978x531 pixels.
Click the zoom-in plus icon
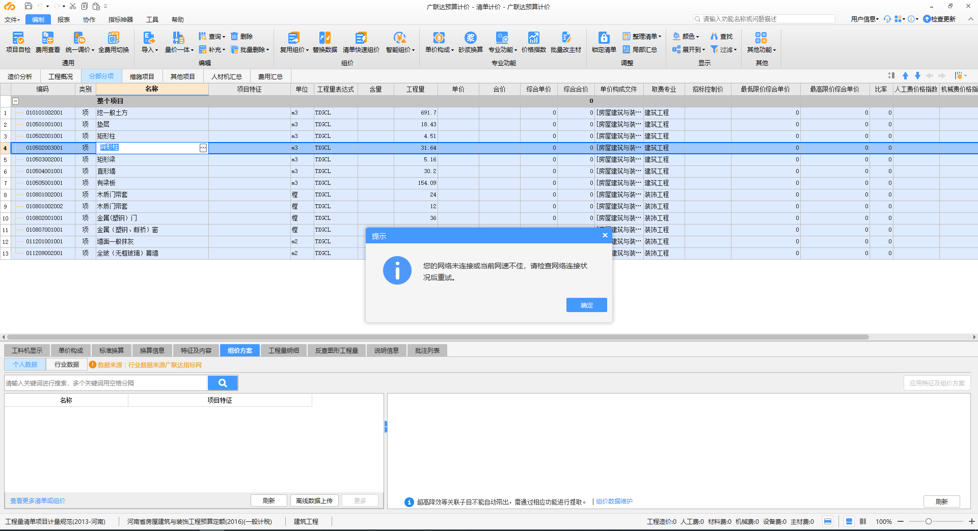pos(972,521)
